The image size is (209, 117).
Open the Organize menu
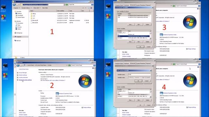click(16, 8)
